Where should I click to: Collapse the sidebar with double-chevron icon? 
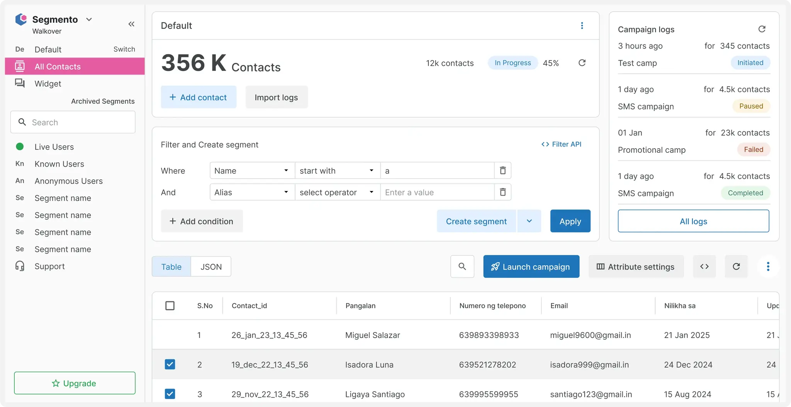(x=131, y=24)
